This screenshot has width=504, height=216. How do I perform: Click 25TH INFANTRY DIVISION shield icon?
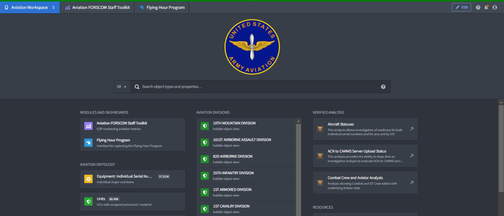205,176
